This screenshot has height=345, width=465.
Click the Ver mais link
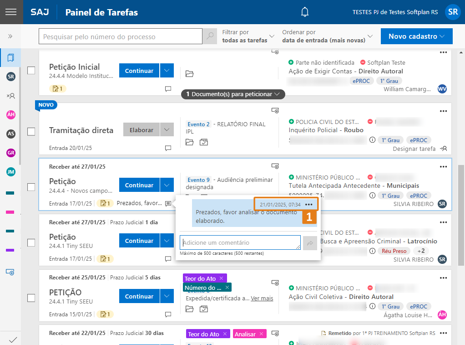tap(262, 298)
